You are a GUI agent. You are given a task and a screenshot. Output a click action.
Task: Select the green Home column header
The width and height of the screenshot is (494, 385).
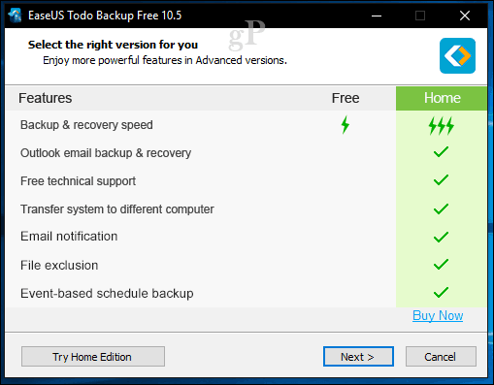point(442,98)
